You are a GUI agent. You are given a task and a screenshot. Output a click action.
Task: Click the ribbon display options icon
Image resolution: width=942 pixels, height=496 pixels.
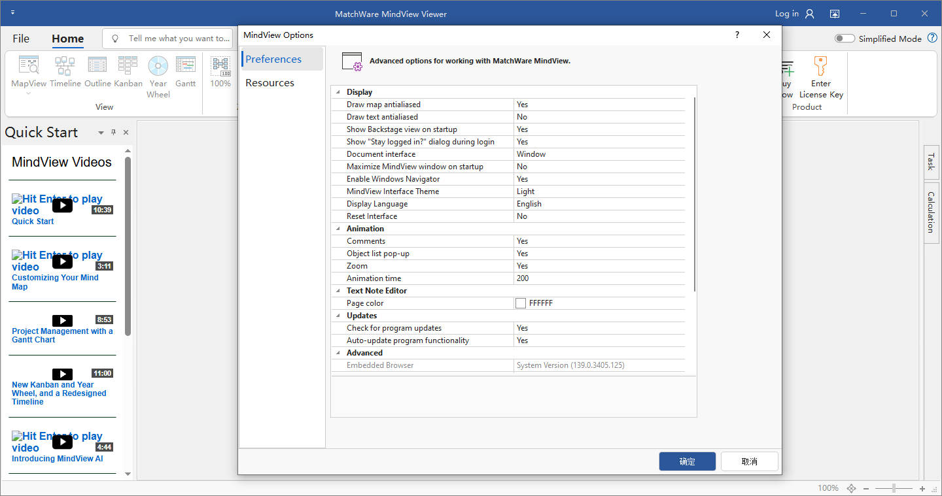click(835, 14)
